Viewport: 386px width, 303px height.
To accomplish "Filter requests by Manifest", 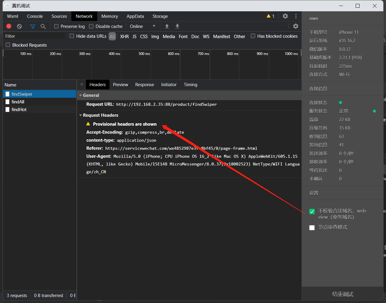I will (x=222, y=37).
